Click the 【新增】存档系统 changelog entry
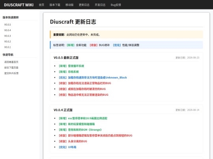The width and height of the screenshot is (213, 159). pos(69,72)
